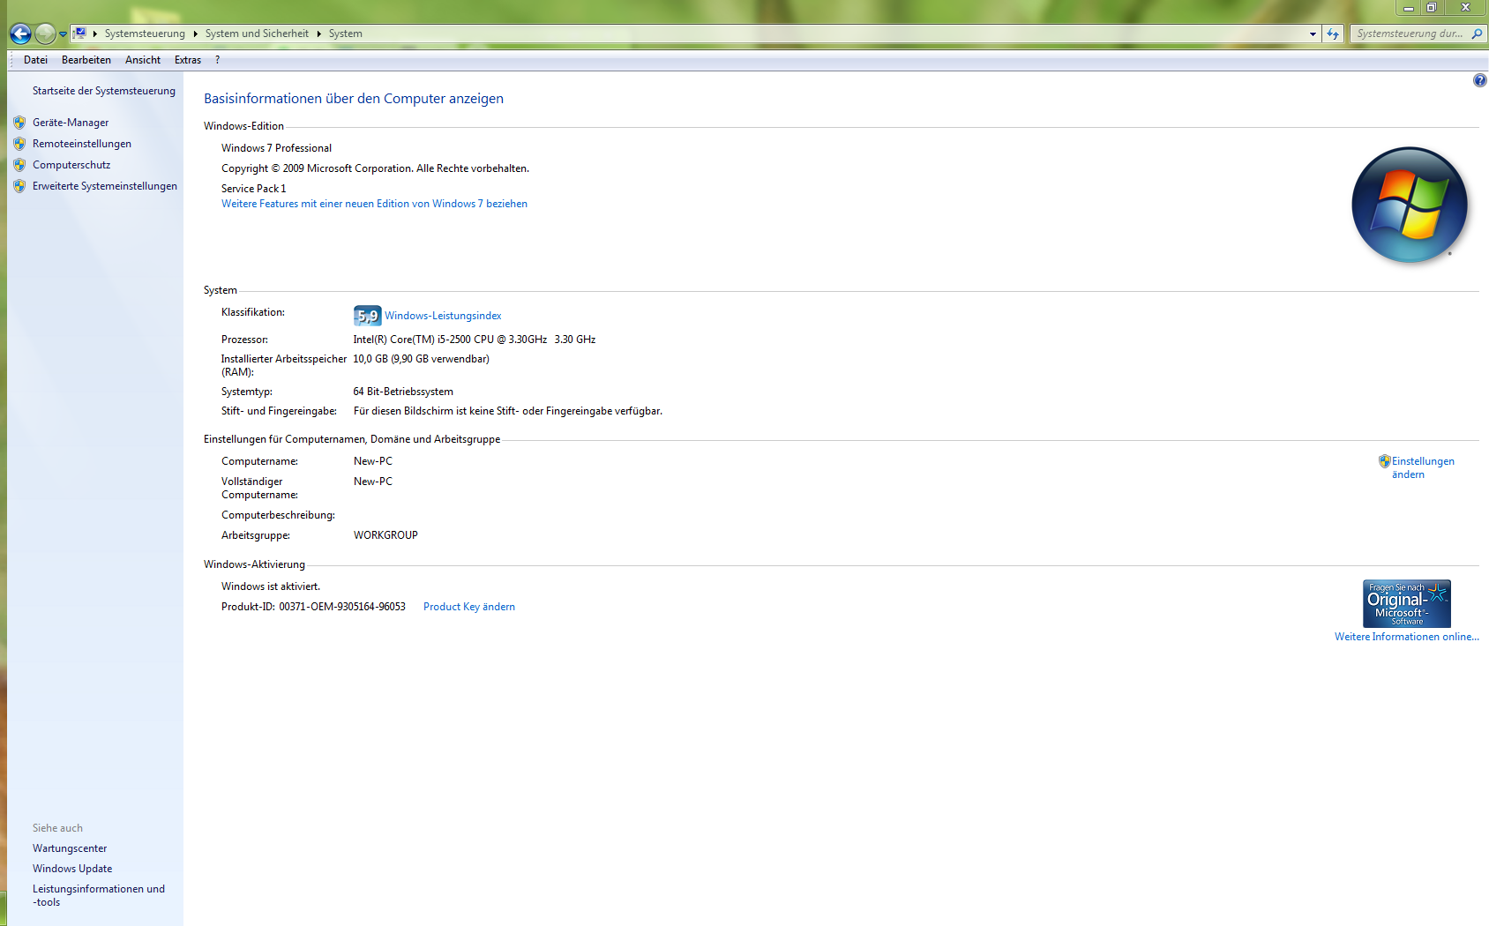1489x926 pixels.
Task: Open Weitere Informationen online link
Action: click(x=1406, y=637)
